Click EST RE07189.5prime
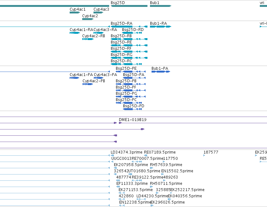Image resolution: width=267 pixels, height=207 pixels. click(160, 152)
